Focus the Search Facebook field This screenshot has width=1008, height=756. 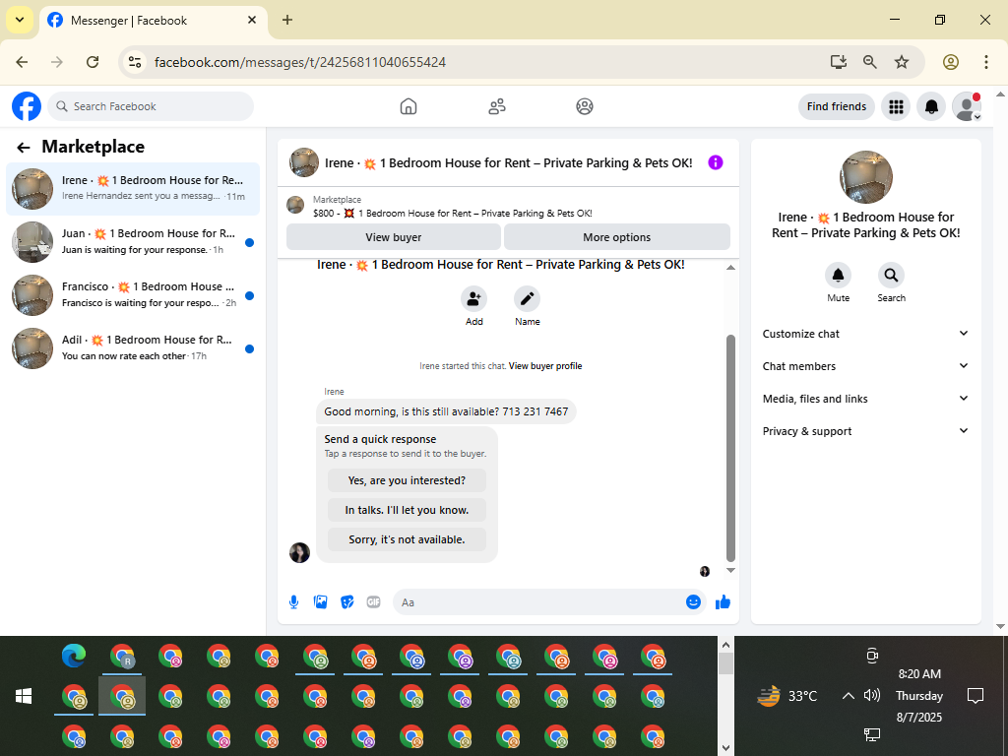pyautogui.click(x=151, y=106)
